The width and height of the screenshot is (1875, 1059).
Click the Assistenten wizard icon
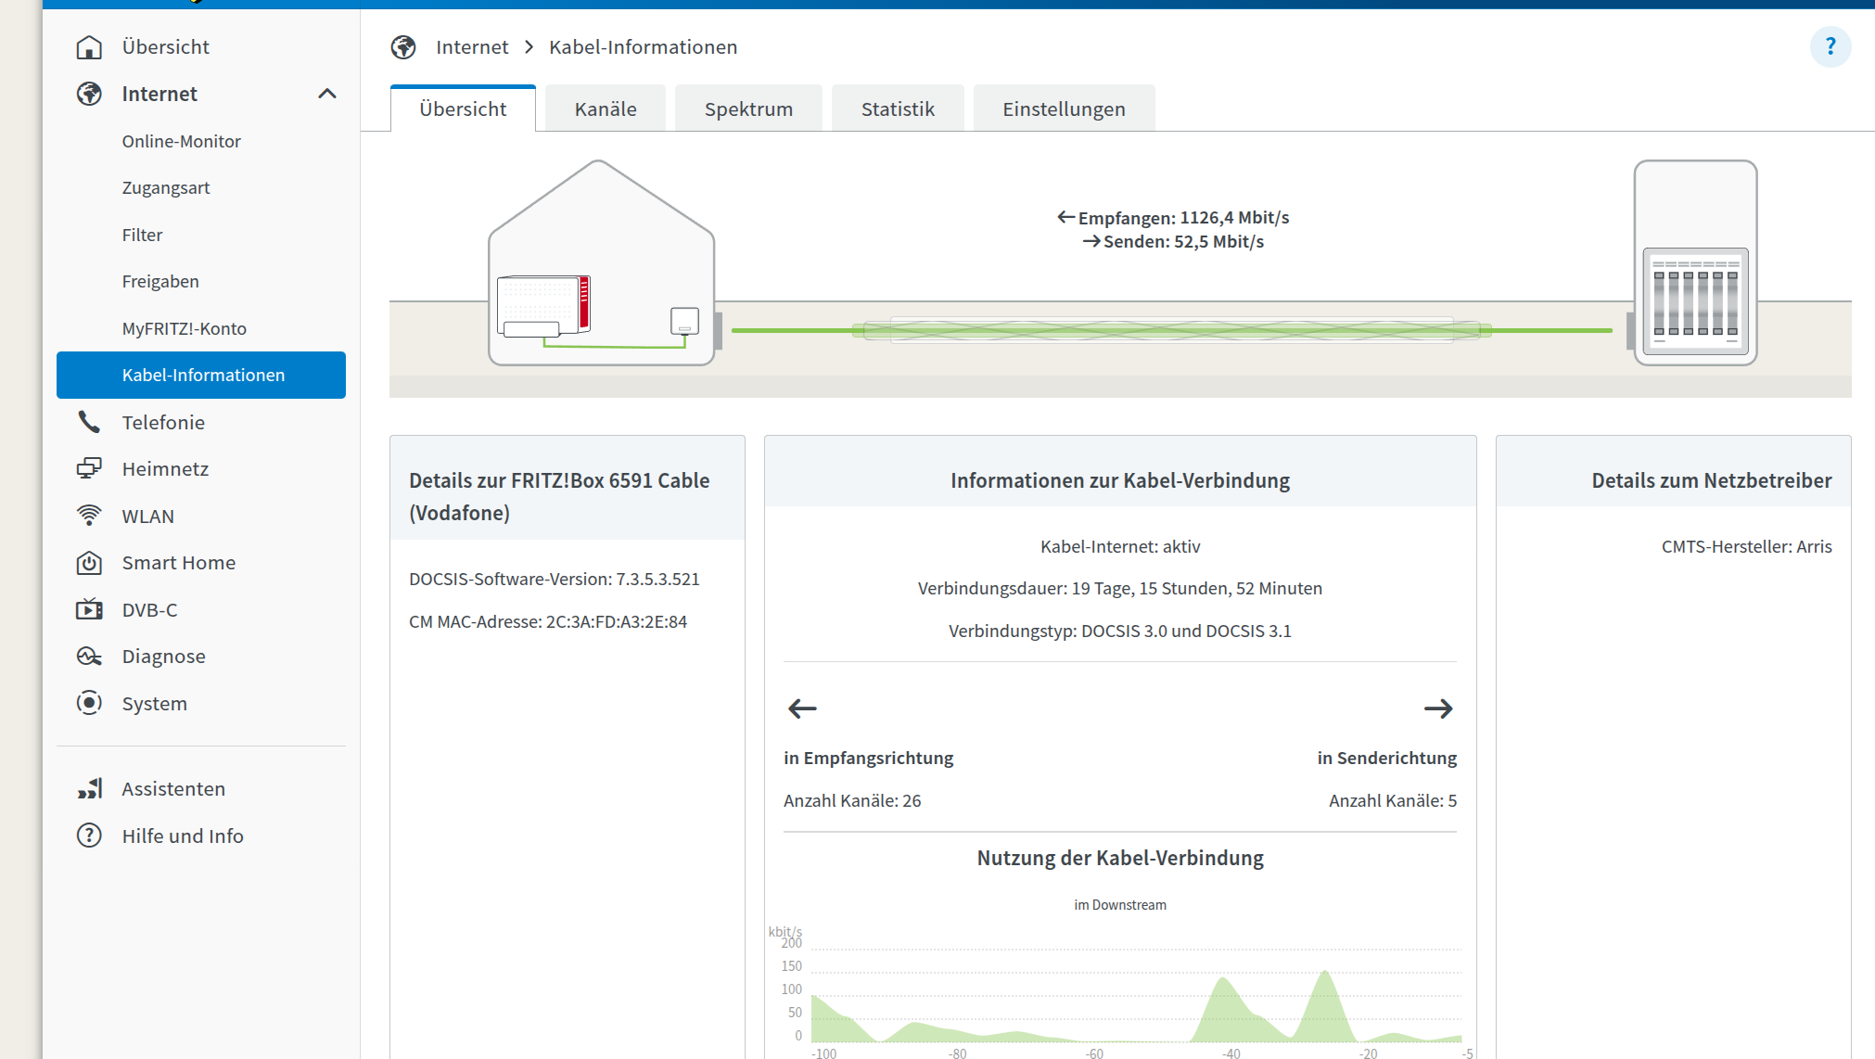pyautogui.click(x=89, y=789)
